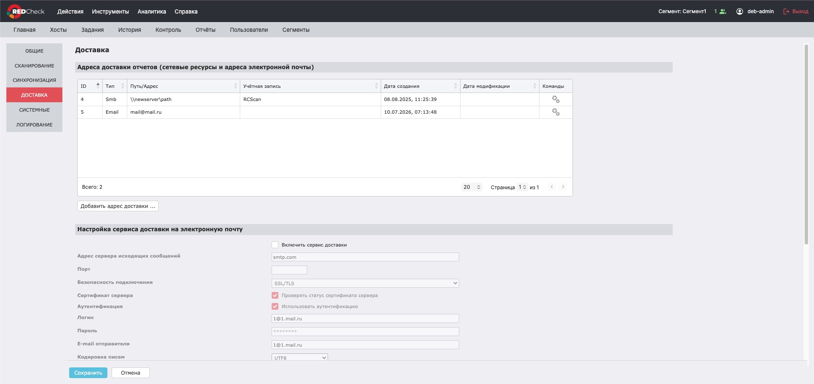Select ОБЩИЕ settings section
The image size is (814, 384).
[x=34, y=51]
